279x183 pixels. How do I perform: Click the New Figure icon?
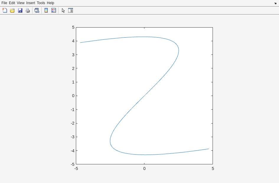[x=5, y=10]
